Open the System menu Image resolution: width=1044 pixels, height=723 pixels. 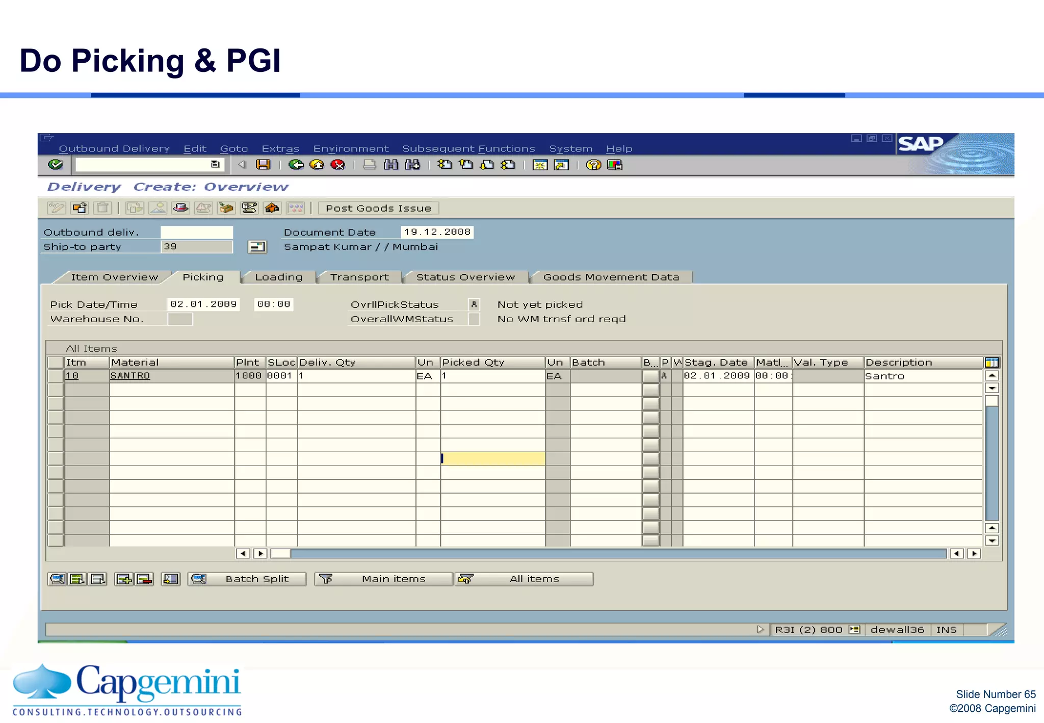click(570, 148)
